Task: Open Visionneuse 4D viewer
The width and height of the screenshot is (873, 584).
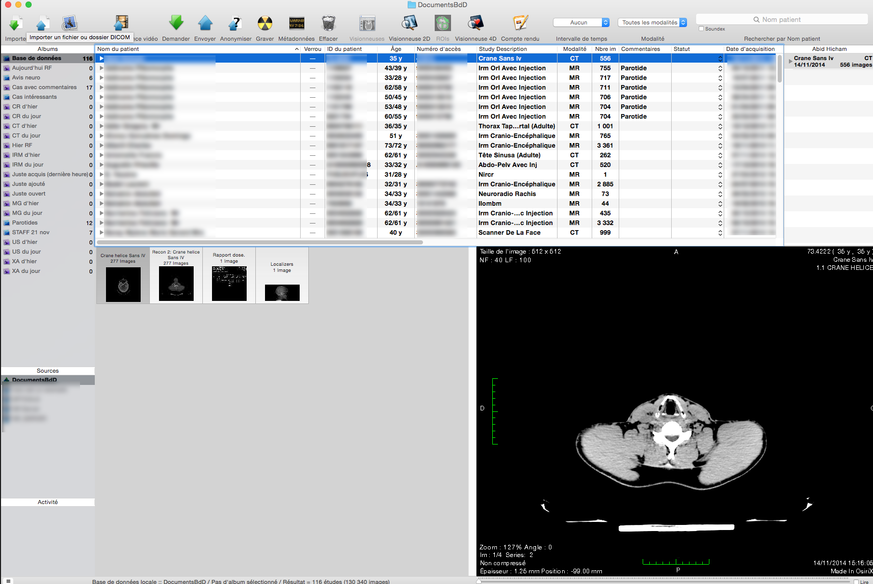Action: [x=475, y=23]
